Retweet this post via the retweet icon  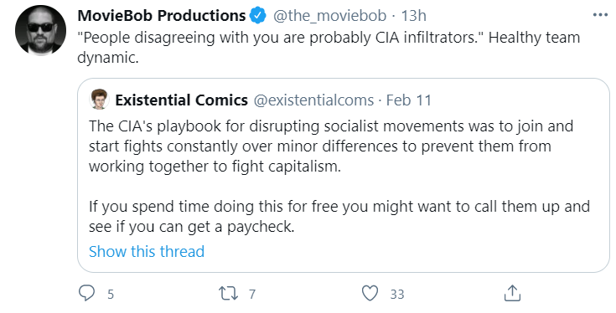(228, 294)
